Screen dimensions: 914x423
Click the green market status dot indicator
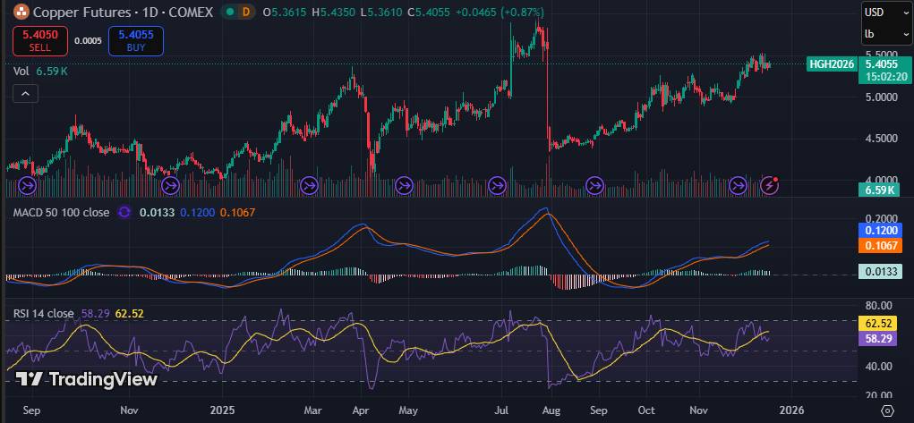231,12
